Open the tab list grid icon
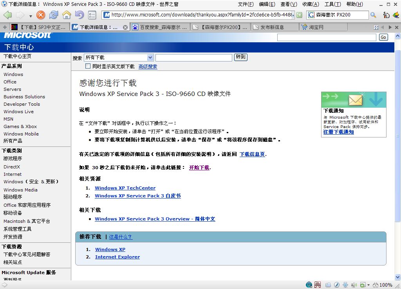Image resolution: width=401 pixels, height=289 pixels. tap(376, 27)
